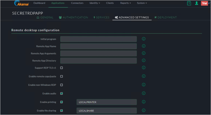211x115 pixels.
Task: Open the Applications menu
Action: (58, 3)
